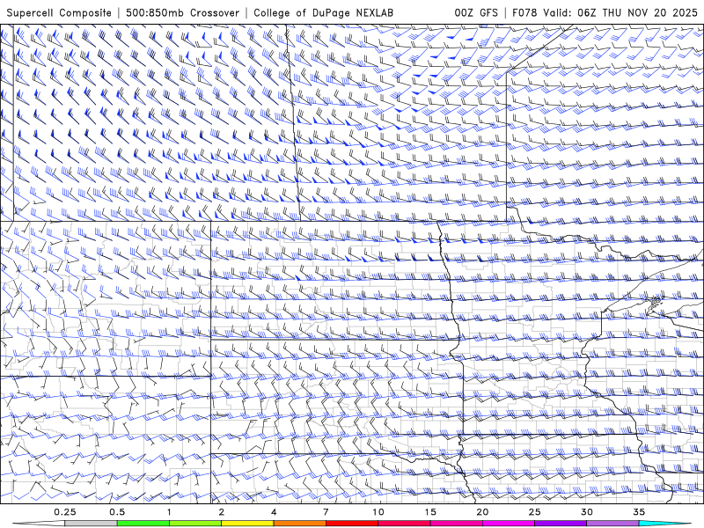Click the 'F078' forecast hour text

pos(524,13)
